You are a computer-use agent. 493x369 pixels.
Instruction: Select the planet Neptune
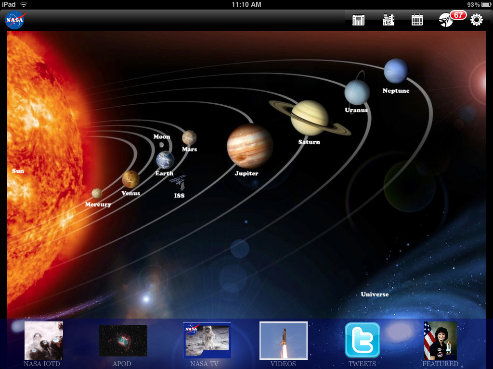click(x=396, y=71)
